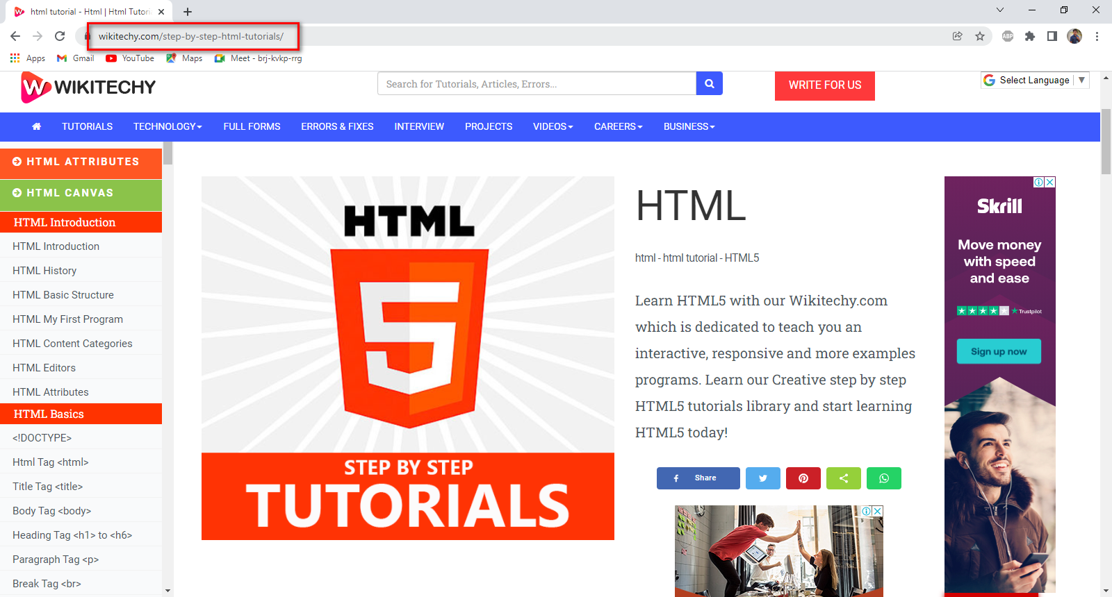Expand the VIDEOS dropdown menu
The height and width of the screenshot is (597, 1112).
point(553,126)
